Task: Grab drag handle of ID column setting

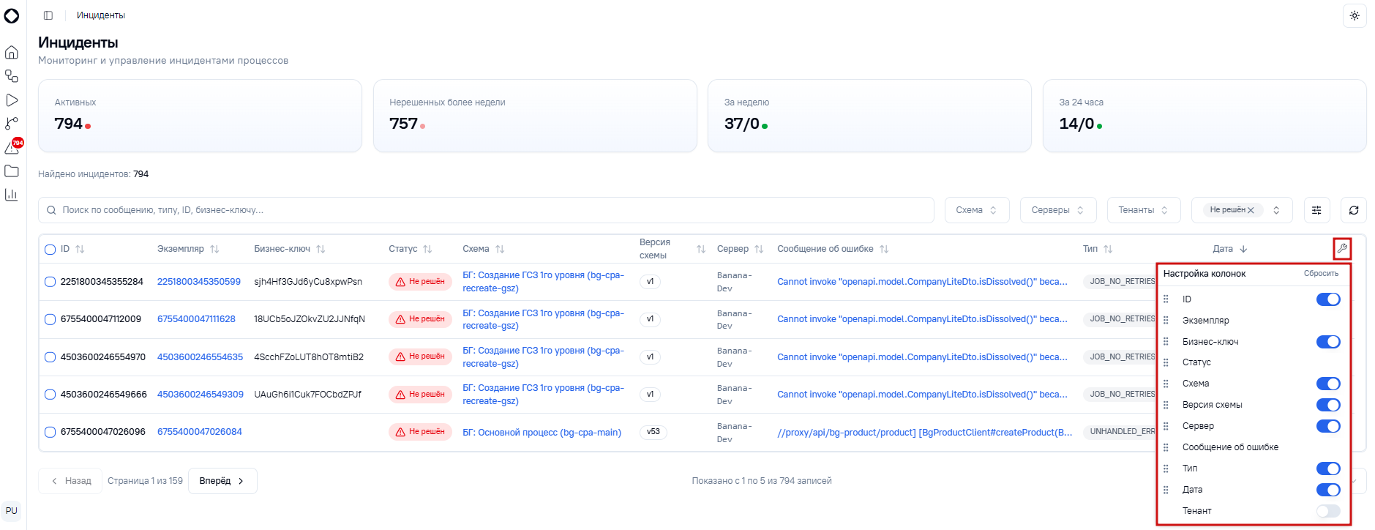Action: click(1166, 299)
